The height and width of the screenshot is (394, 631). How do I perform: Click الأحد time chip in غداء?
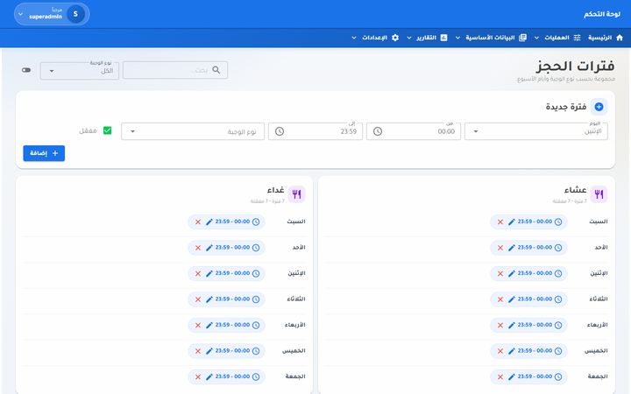[227, 248]
